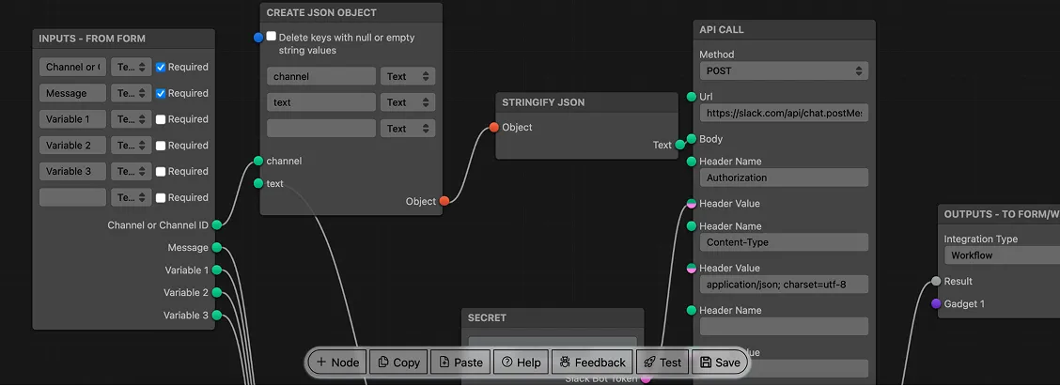Image resolution: width=1060 pixels, height=386 pixels.
Task: Open Text type dropdown for channel key
Action: (408, 76)
